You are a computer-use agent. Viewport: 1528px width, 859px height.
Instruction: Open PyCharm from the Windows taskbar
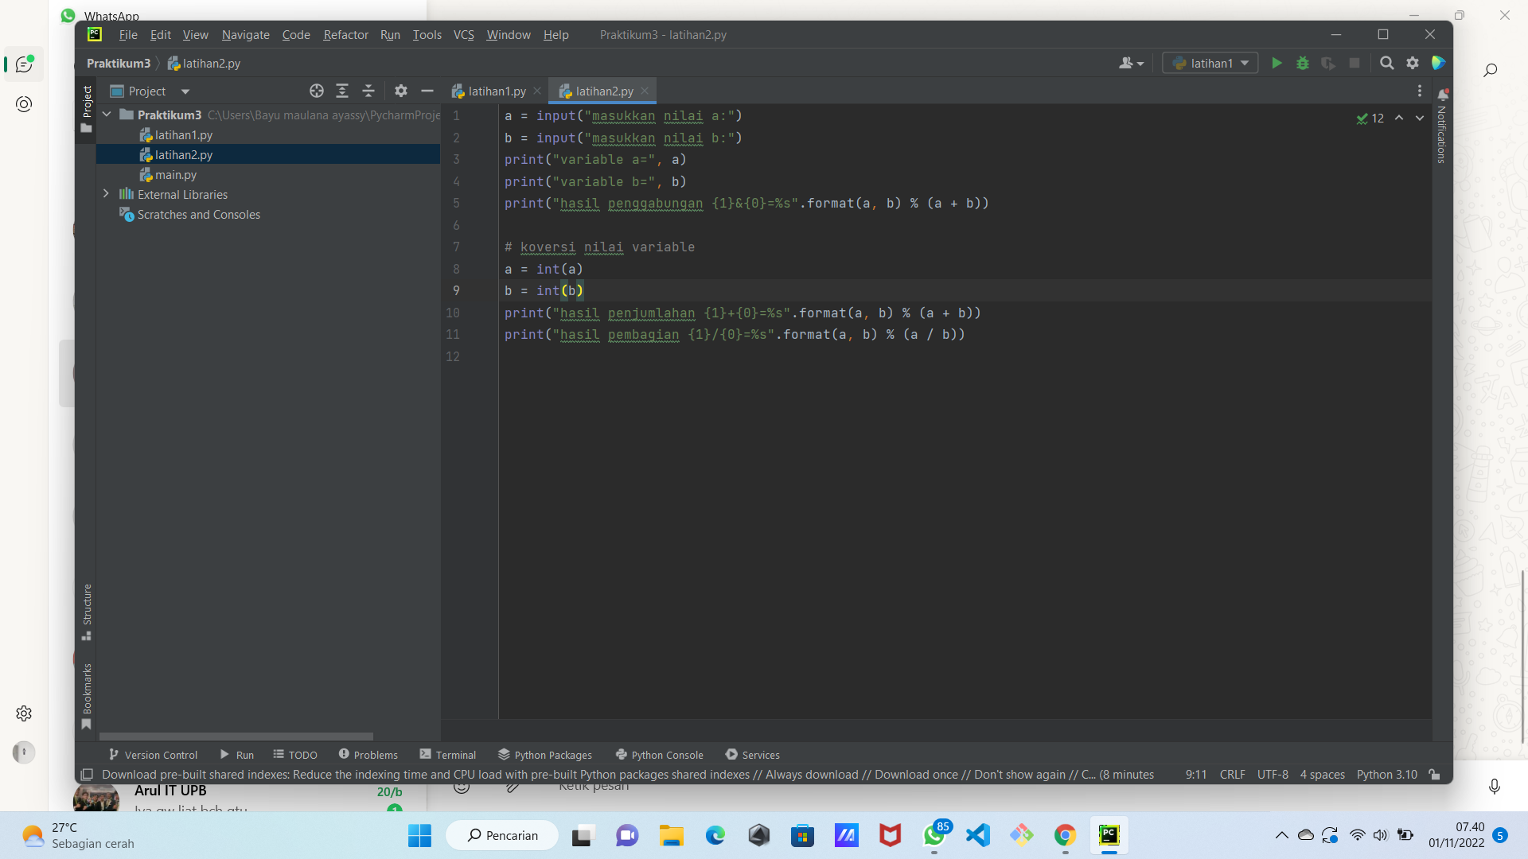(1109, 835)
